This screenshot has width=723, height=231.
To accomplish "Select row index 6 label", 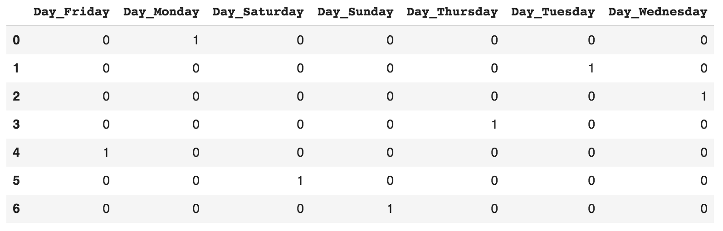I will 16,209.
